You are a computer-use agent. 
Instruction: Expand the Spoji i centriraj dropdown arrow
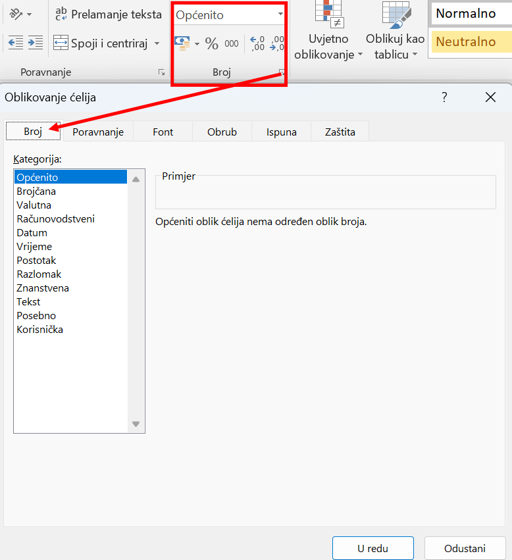click(x=157, y=44)
